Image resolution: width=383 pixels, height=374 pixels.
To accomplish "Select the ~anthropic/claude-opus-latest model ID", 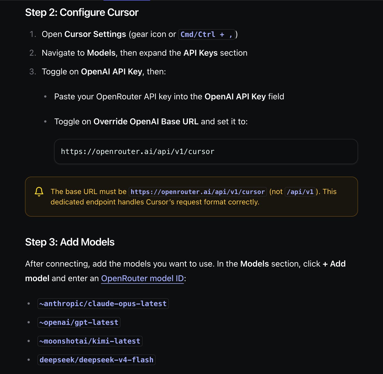I will tap(103, 304).
